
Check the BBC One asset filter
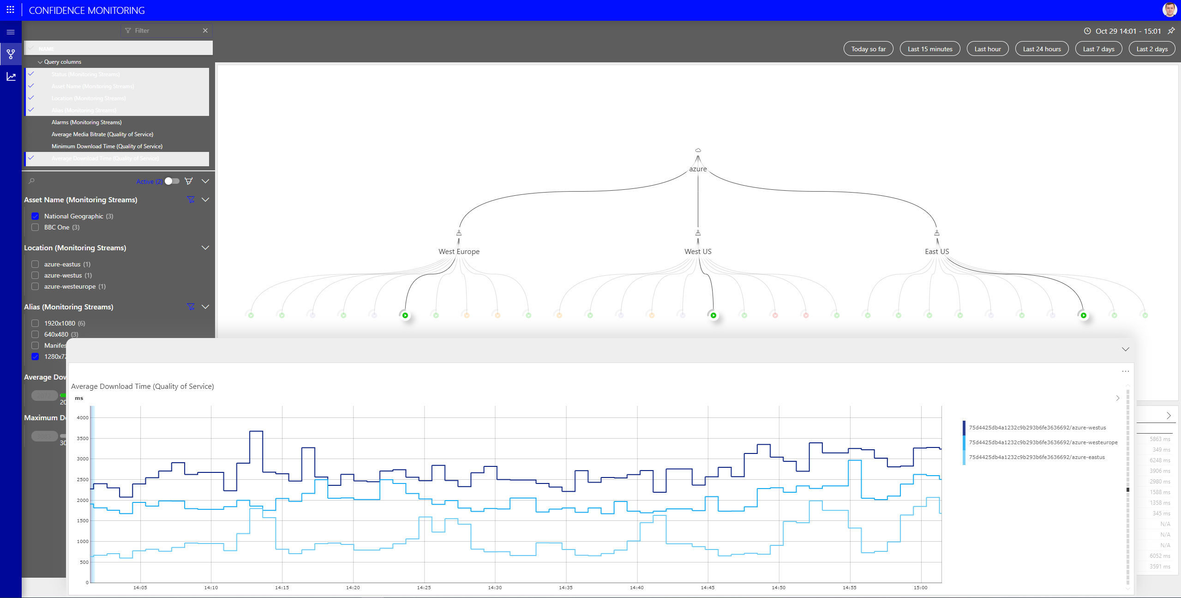pyautogui.click(x=35, y=227)
